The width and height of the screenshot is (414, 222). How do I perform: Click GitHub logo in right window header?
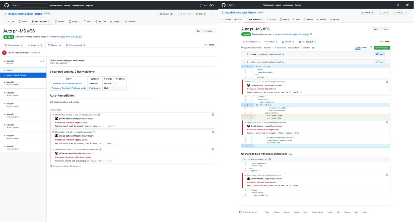[x=224, y=5]
